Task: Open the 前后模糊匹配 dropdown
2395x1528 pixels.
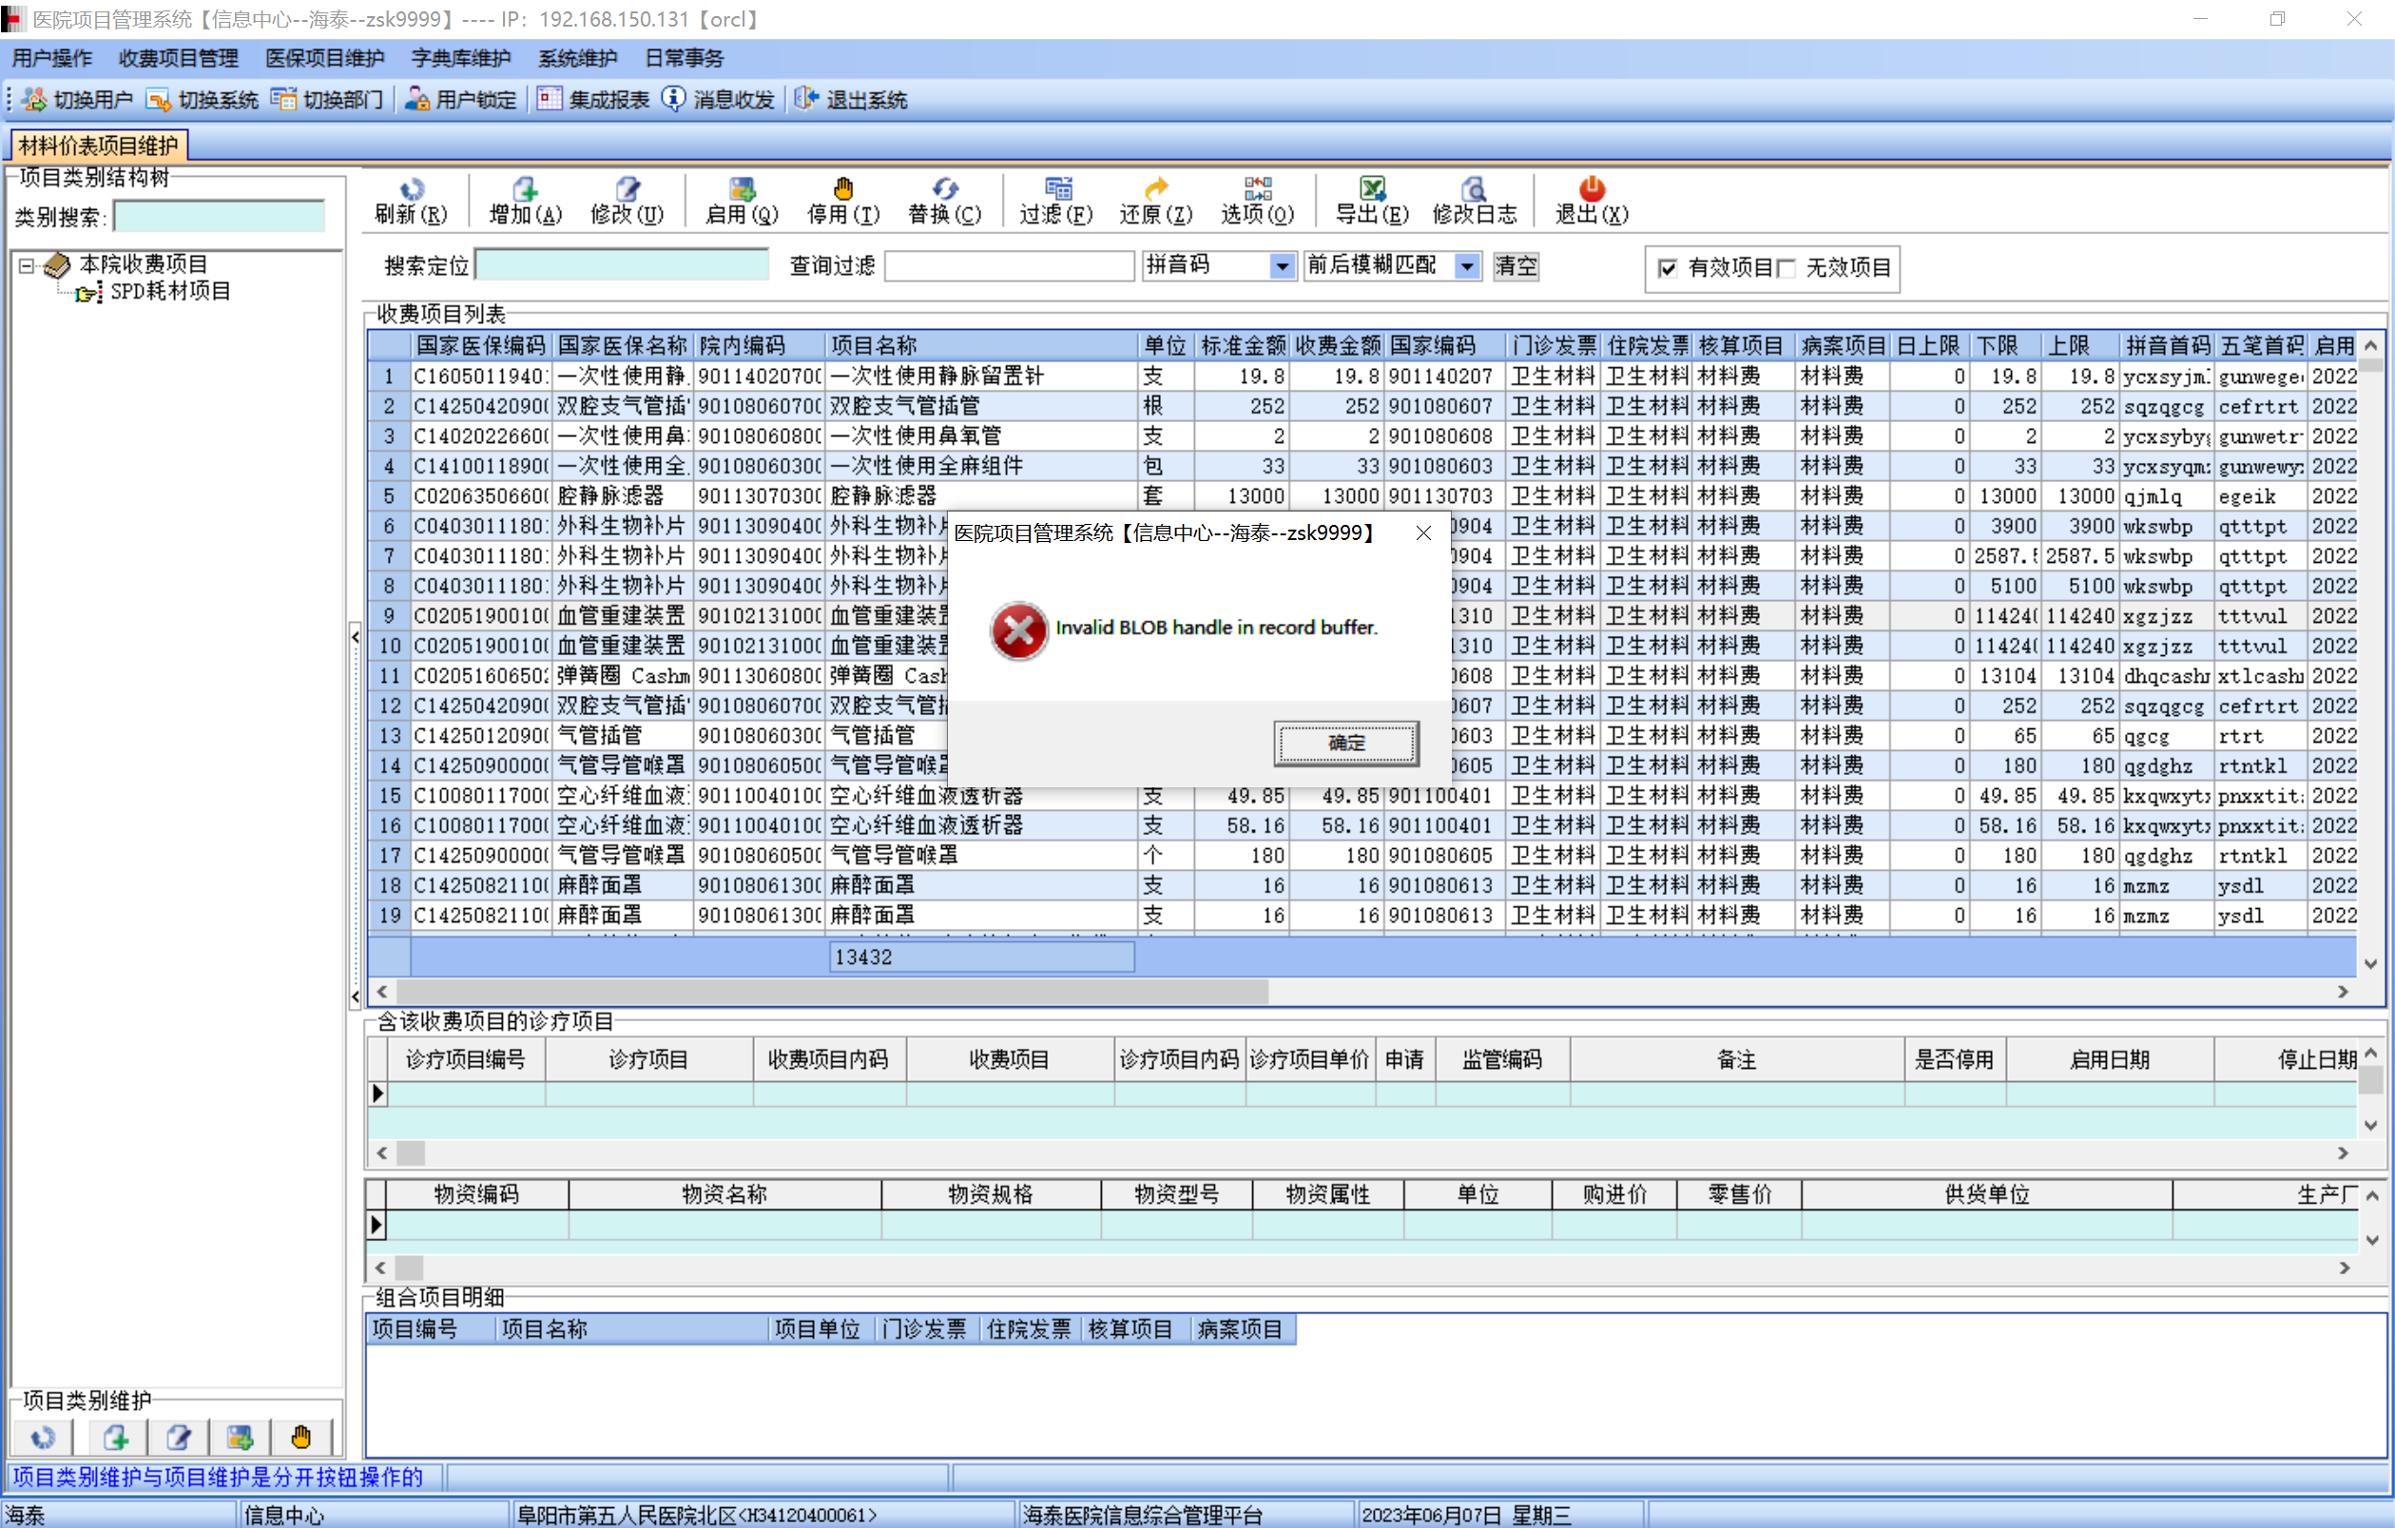Action: pos(1466,265)
